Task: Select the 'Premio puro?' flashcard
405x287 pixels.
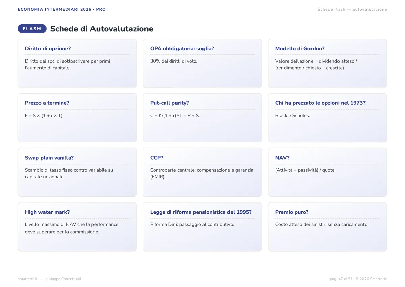Action: (x=327, y=227)
